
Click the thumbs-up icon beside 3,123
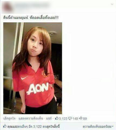[x=57, y=118]
